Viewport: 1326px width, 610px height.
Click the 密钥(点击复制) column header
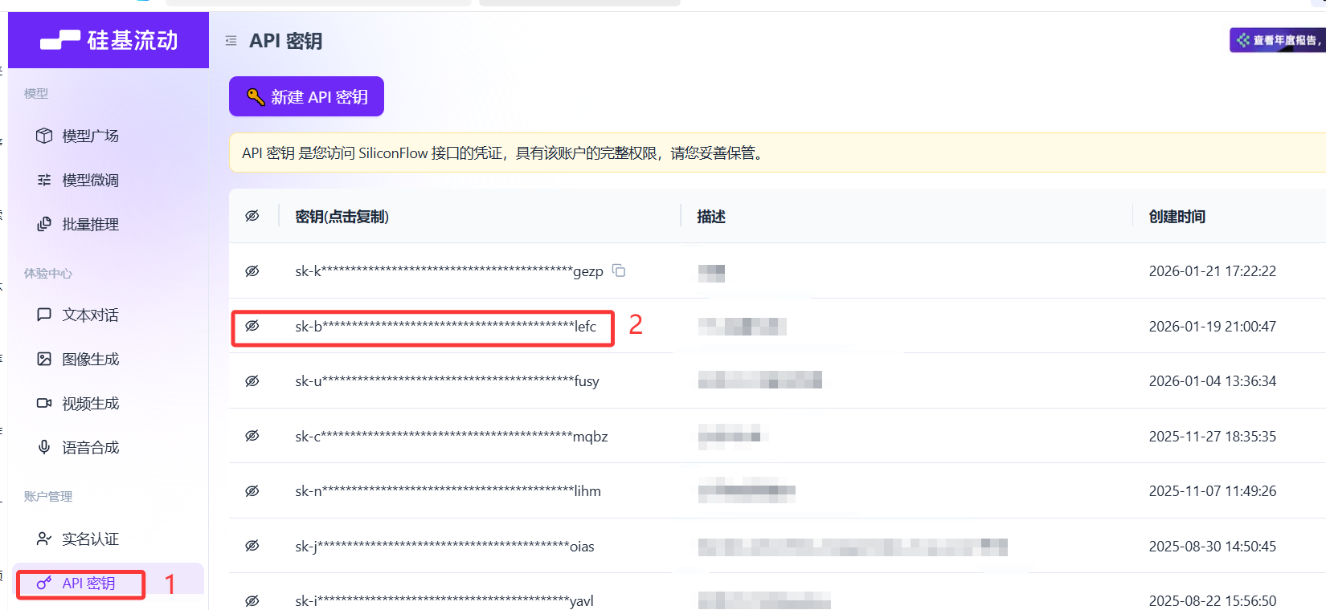[x=342, y=217]
